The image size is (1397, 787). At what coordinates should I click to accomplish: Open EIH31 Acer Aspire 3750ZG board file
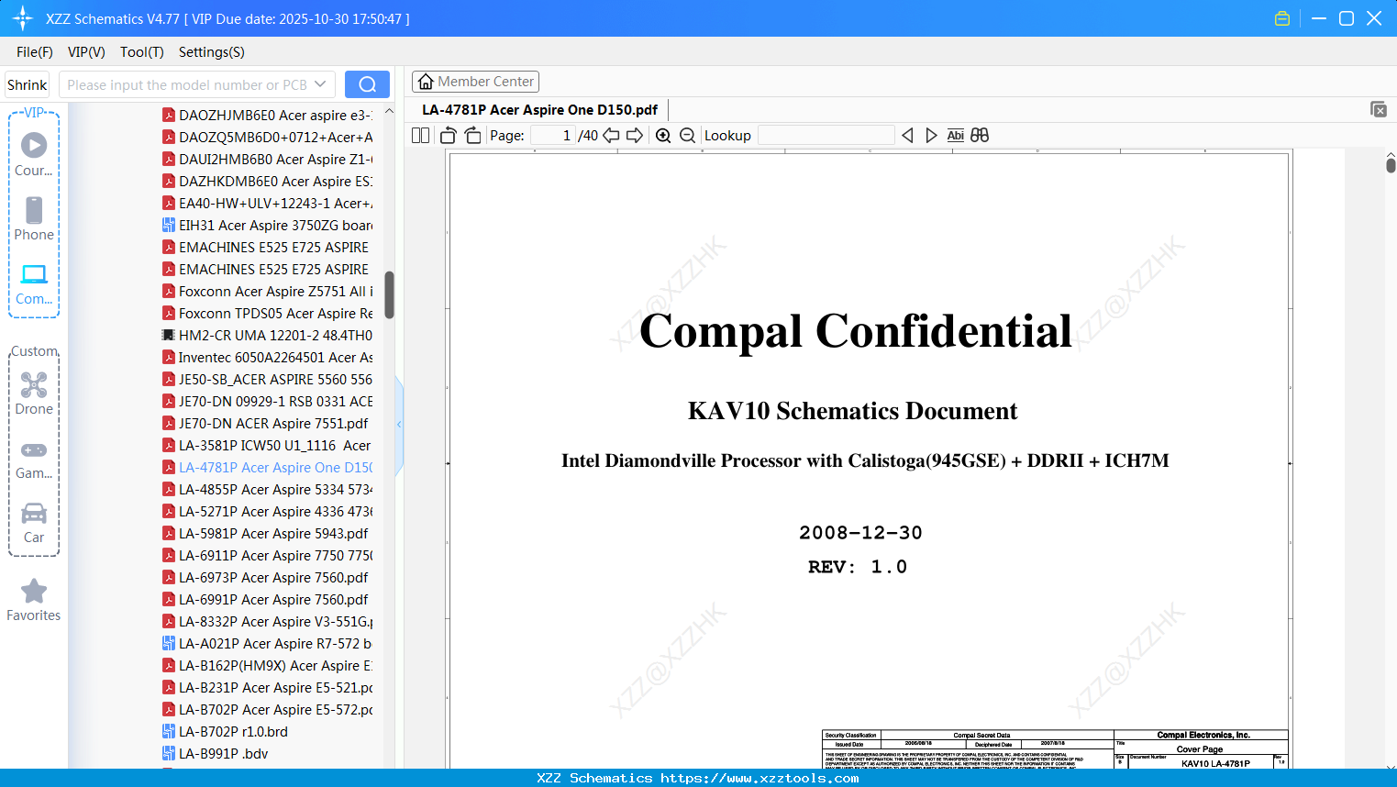point(267,226)
